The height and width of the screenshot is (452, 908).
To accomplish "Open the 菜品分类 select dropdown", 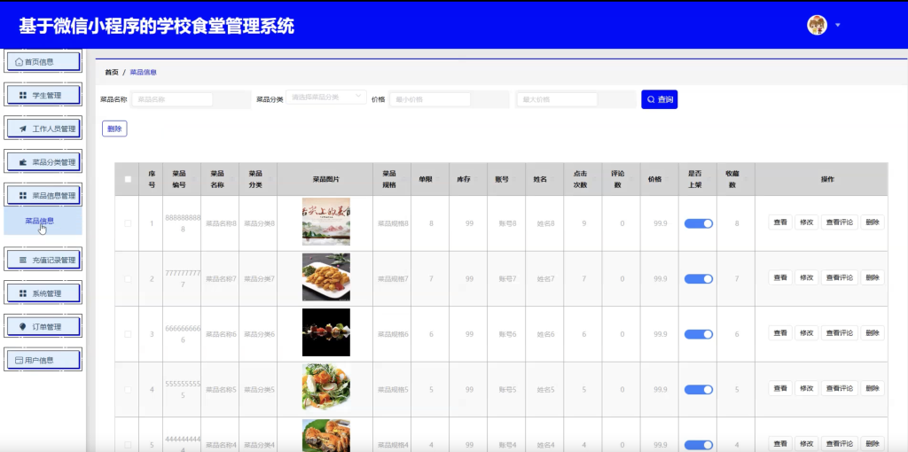I will tap(326, 97).
